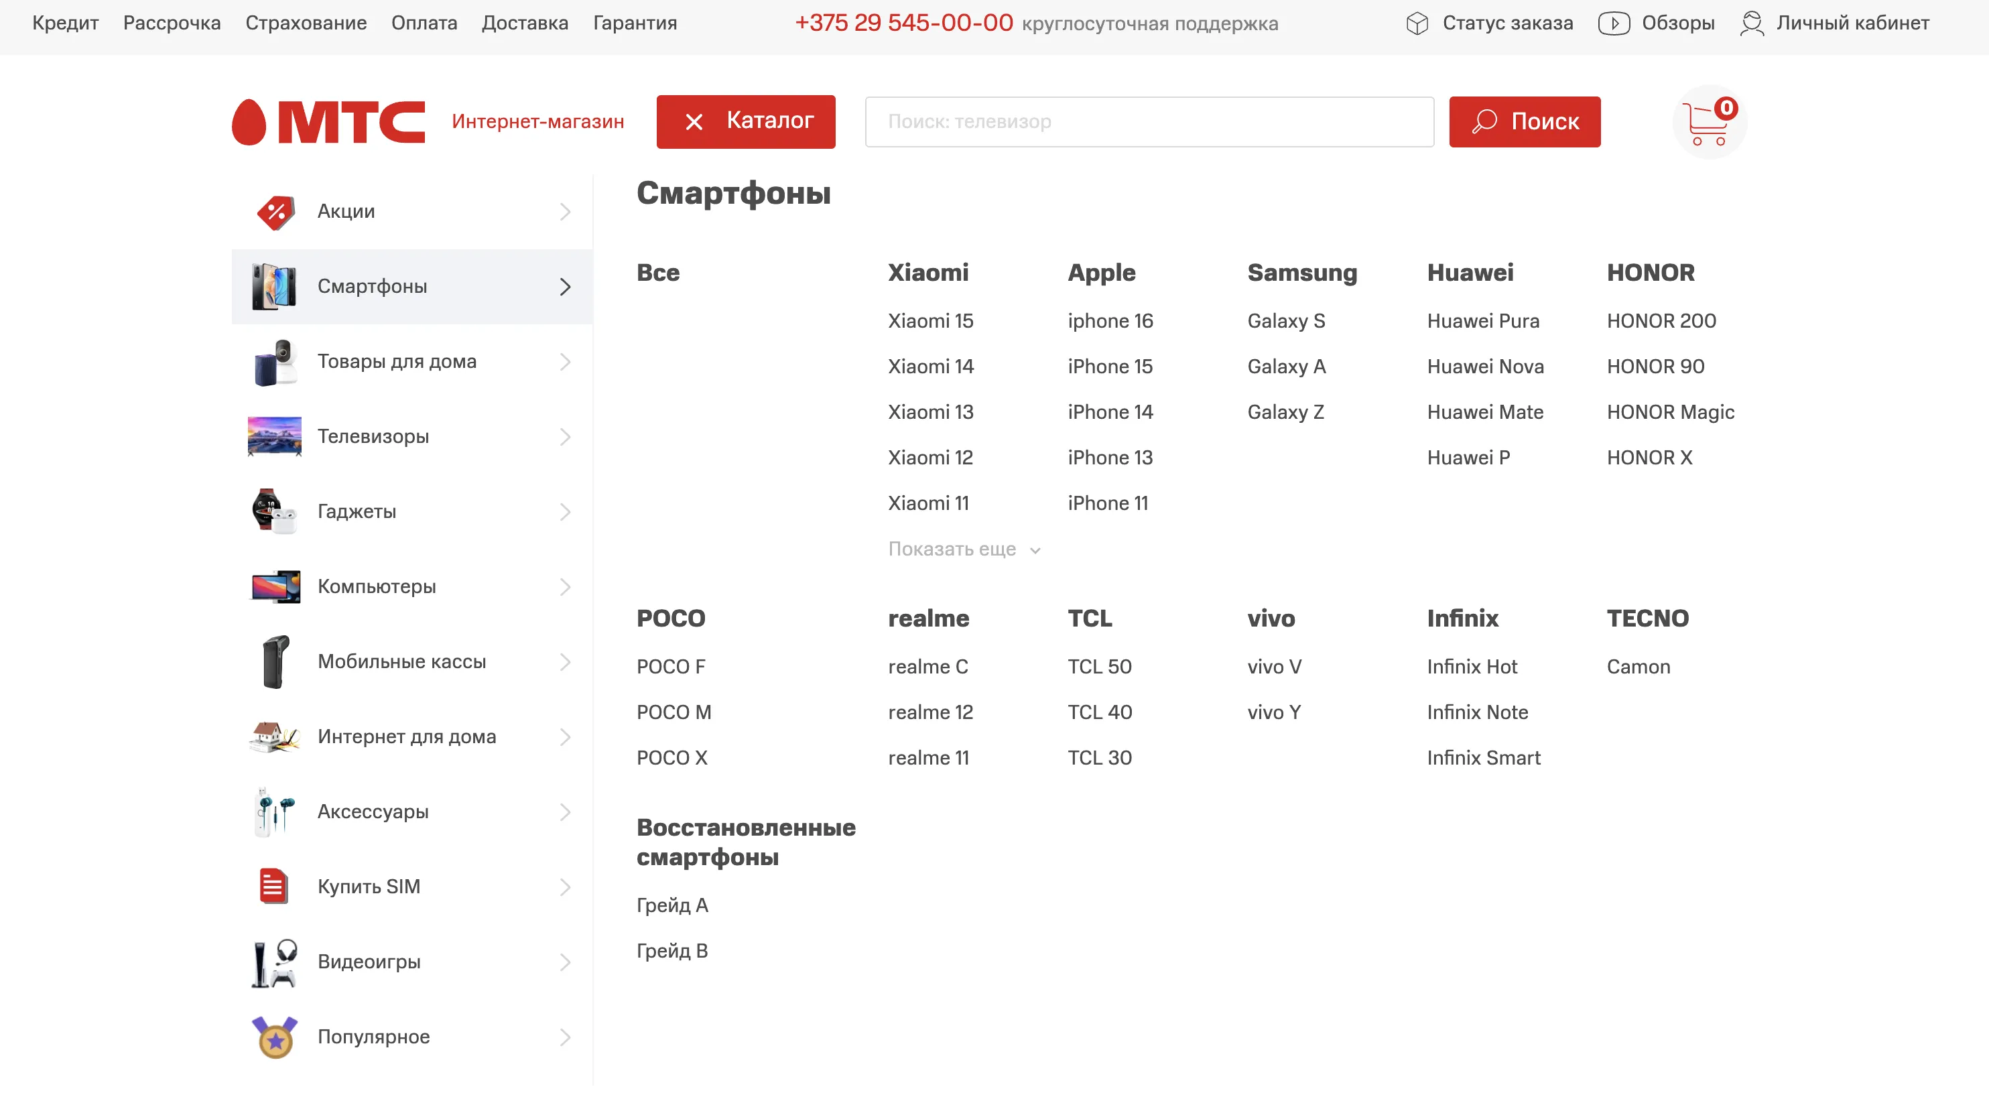Close the Каталог menu

[745, 121]
